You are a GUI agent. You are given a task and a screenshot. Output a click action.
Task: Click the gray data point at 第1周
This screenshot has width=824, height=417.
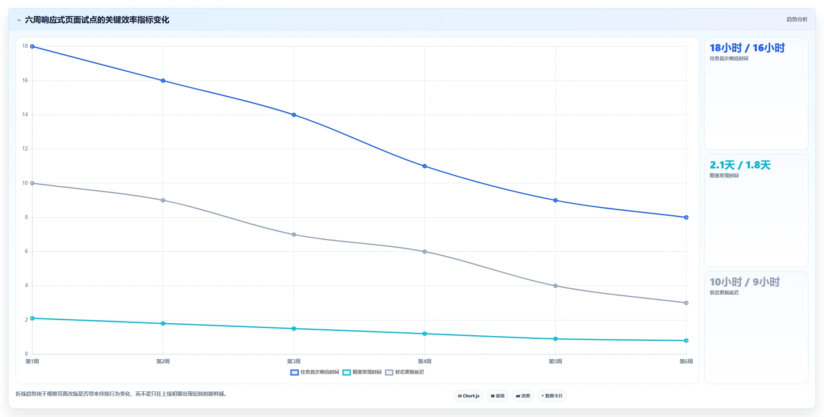(x=32, y=183)
